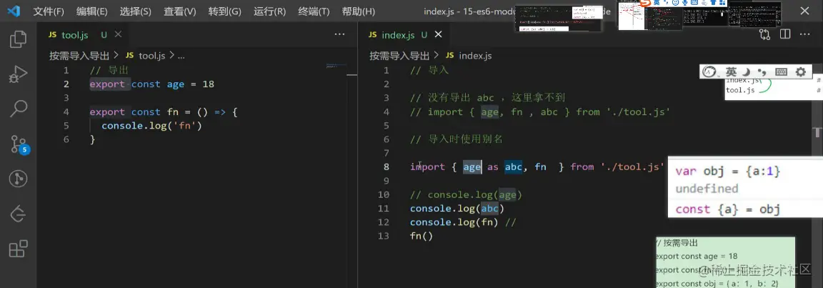Open Sogou IME settings gear
Screen dimensions: 823x288
[x=800, y=72]
